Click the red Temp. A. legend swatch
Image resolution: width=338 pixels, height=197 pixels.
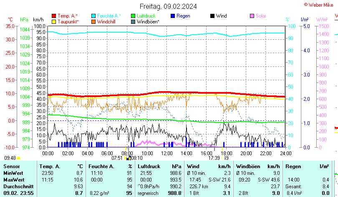pyautogui.click(x=53, y=16)
